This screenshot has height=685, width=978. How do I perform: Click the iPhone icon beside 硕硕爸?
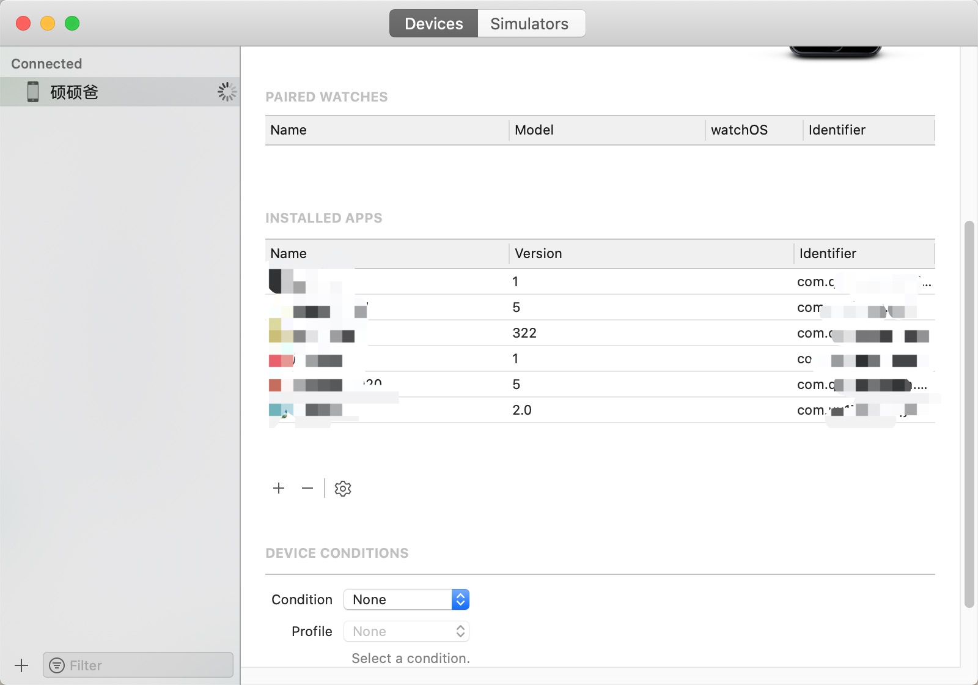point(33,92)
